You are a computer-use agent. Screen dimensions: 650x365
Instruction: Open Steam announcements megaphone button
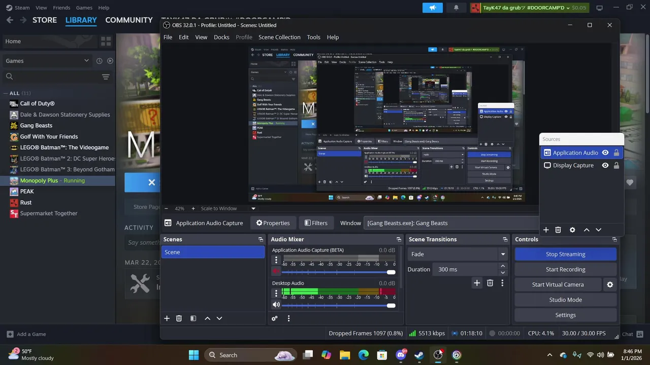pos(433,8)
